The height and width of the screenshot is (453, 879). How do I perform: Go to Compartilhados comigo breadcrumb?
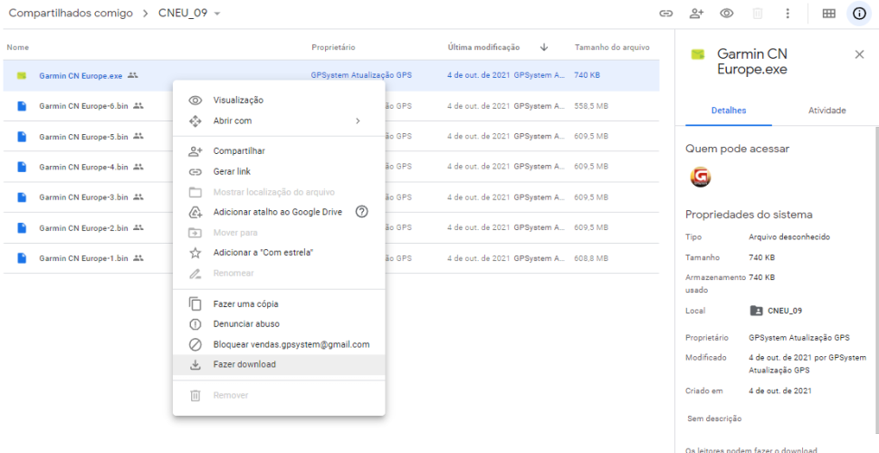coord(71,13)
